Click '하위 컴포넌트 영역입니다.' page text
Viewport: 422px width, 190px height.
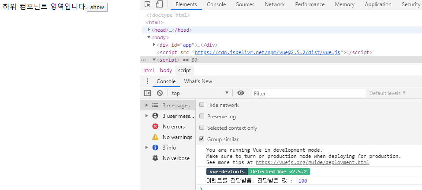45,7
